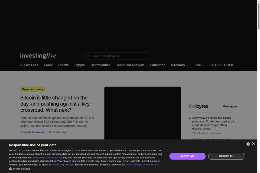Click the article's dark thumbnail image
Image resolution: width=260 pixels, height=173 pixels.
point(143,113)
